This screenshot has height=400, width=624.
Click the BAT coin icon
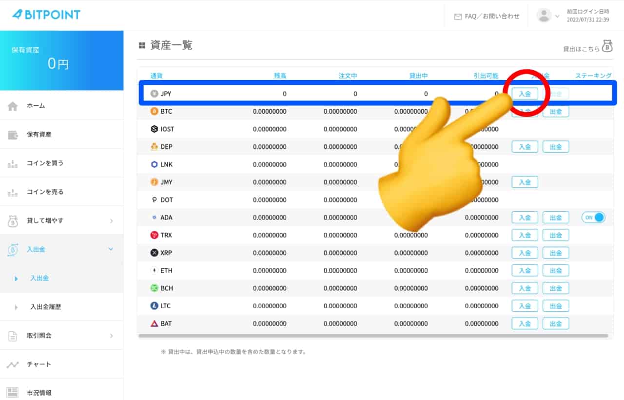(x=155, y=323)
